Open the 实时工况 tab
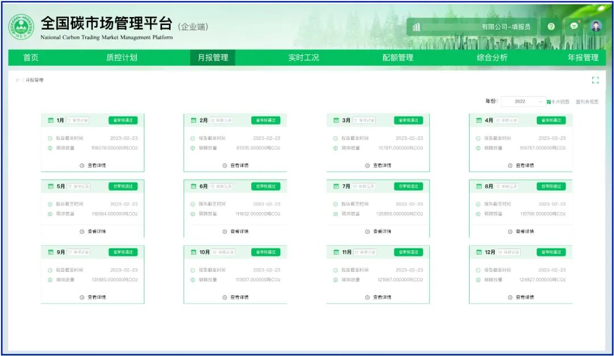 coord(304,57)
